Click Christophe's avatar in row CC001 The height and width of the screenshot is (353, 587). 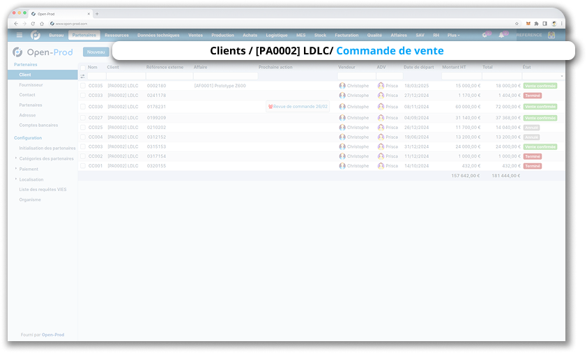coord(342,166)
